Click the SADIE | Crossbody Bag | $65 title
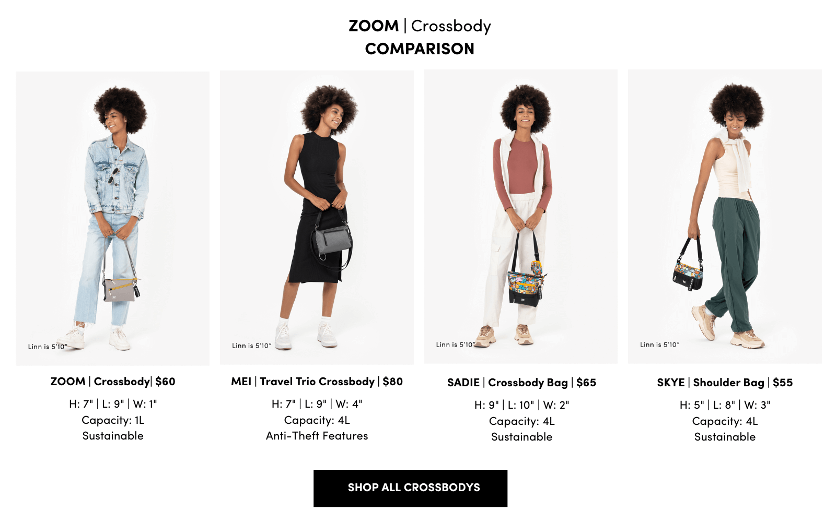The height and width of the screenshot is (522, 836). point(521,383)
